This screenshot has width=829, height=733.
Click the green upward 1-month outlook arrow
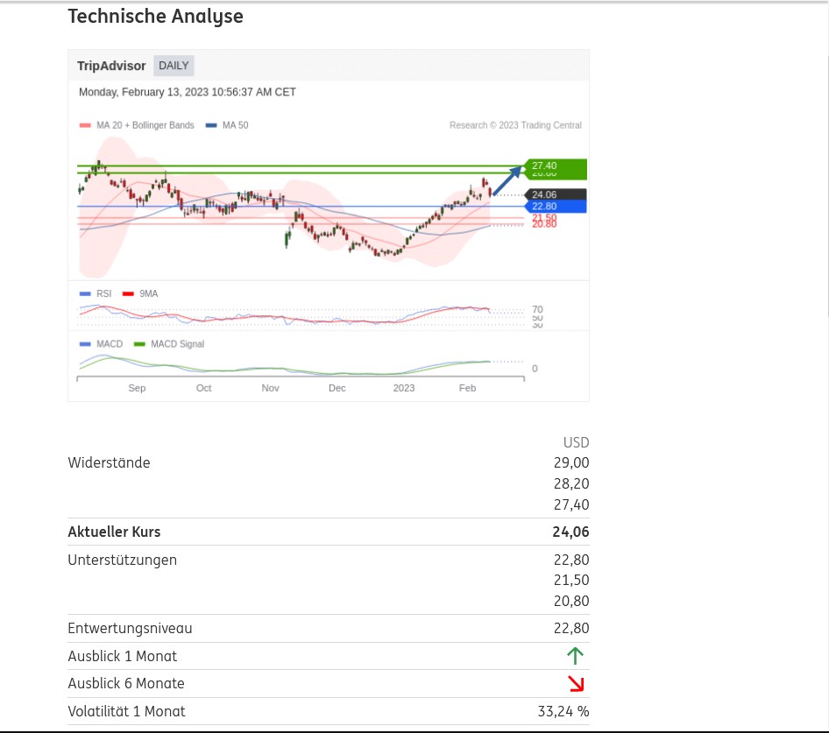(x=575, y=655)
